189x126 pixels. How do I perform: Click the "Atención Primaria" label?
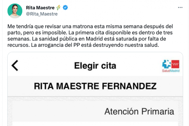click(x=139, y=111)
